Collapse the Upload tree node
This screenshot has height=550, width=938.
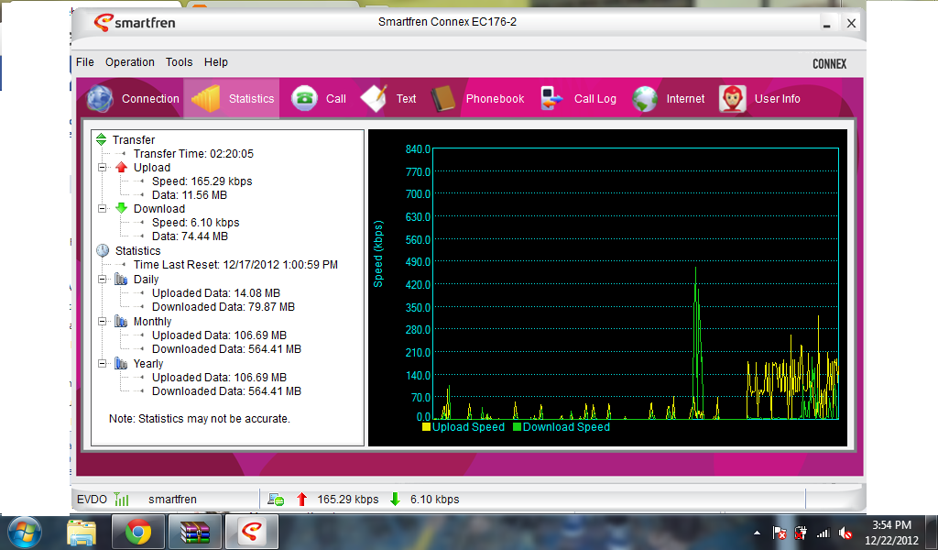(103, 168)
